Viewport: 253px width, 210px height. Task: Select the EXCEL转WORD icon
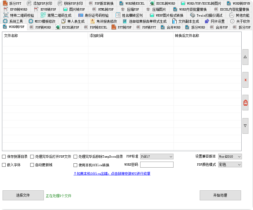tap(152, 3)
